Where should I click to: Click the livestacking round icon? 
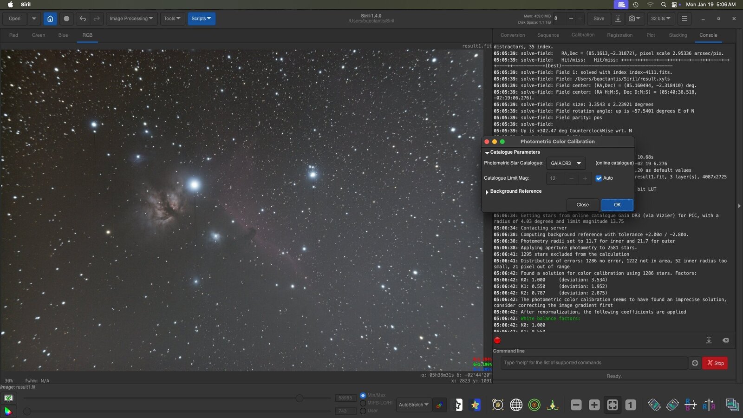tap(66, 19)
